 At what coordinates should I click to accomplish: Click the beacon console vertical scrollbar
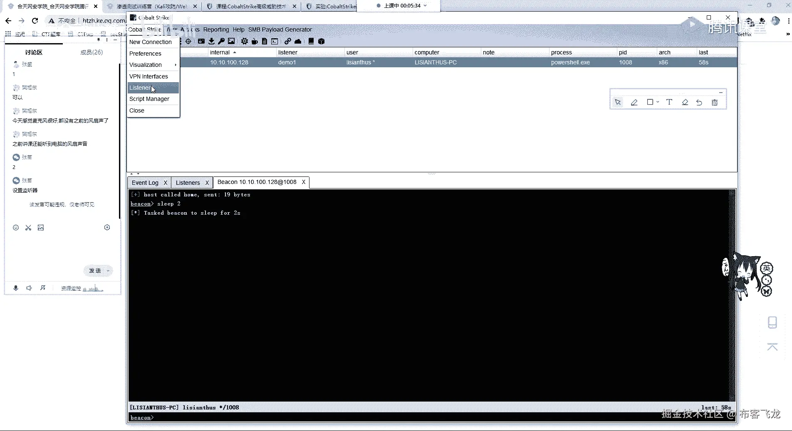[x=733, y=295]
